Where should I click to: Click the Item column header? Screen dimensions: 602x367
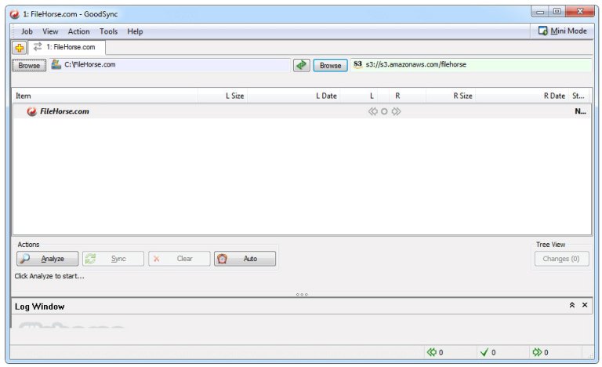point(105,96)
